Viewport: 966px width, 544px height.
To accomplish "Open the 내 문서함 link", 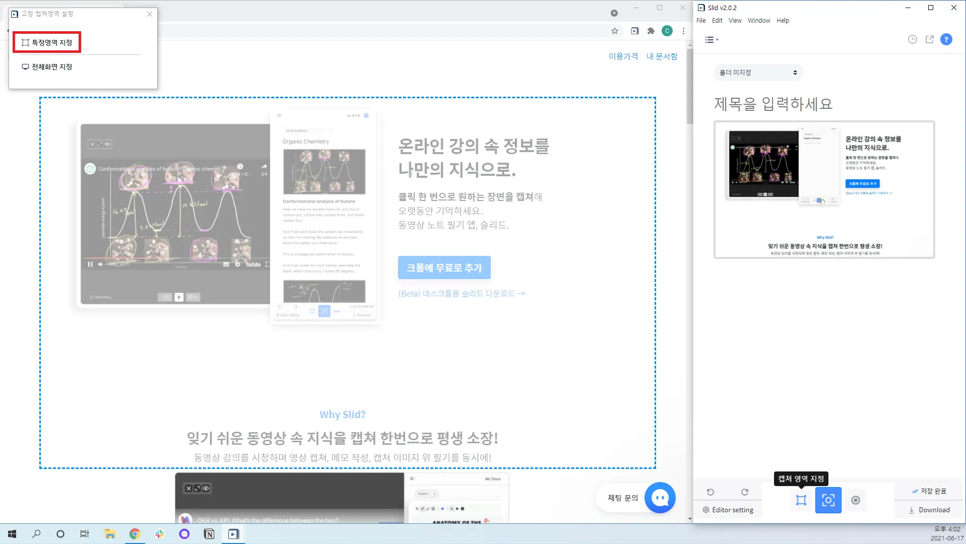I will pos(662,56).
